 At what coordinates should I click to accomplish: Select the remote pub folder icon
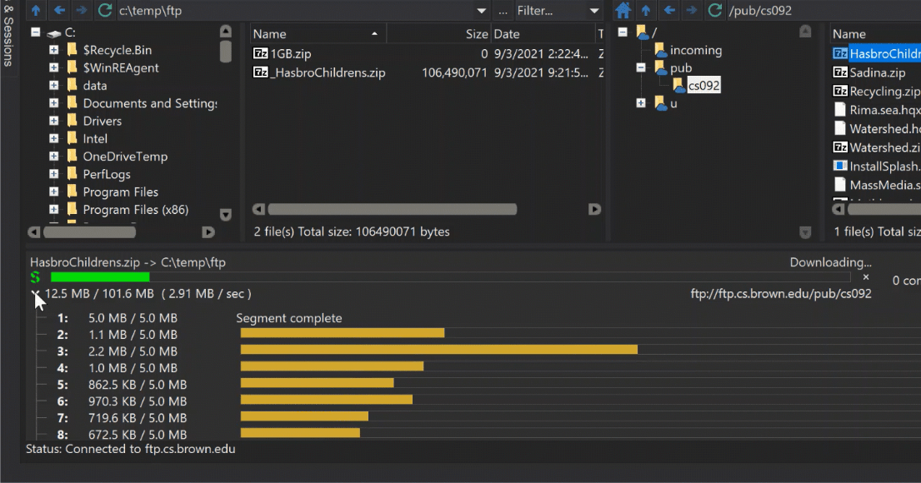coord(661,68)
